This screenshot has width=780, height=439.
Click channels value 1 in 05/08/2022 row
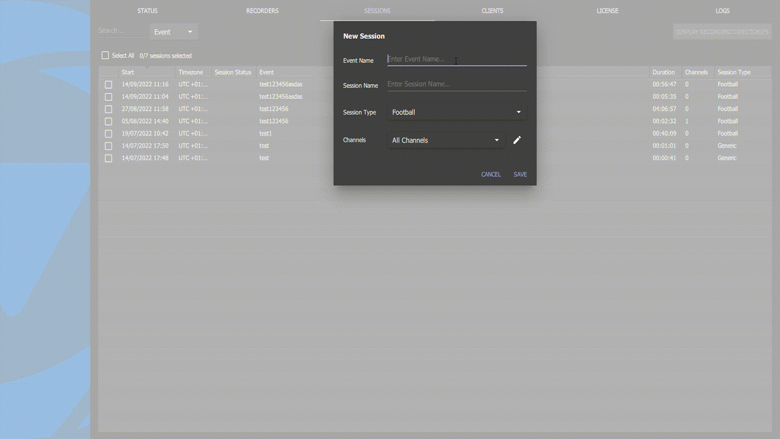click(687, 121)
